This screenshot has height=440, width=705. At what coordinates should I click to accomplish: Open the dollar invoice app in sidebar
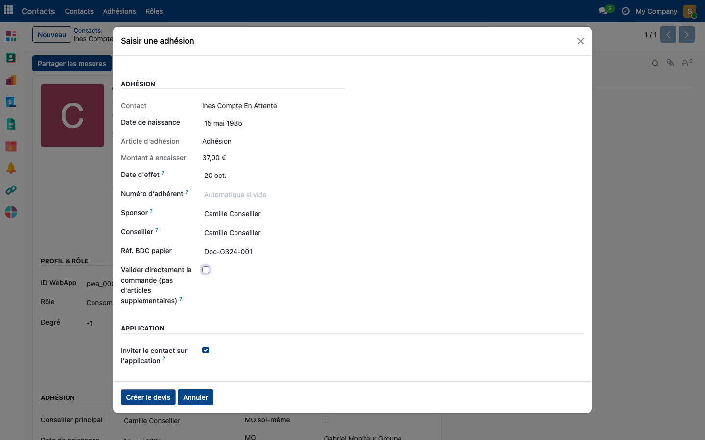11,102
